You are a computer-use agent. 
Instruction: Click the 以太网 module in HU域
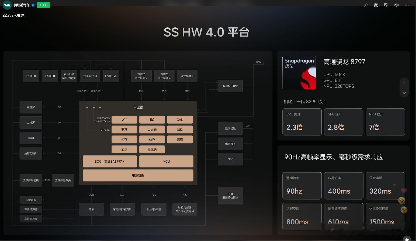(152, 130)
